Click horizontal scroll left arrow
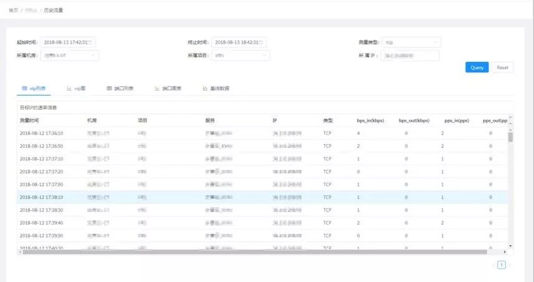 20,252
